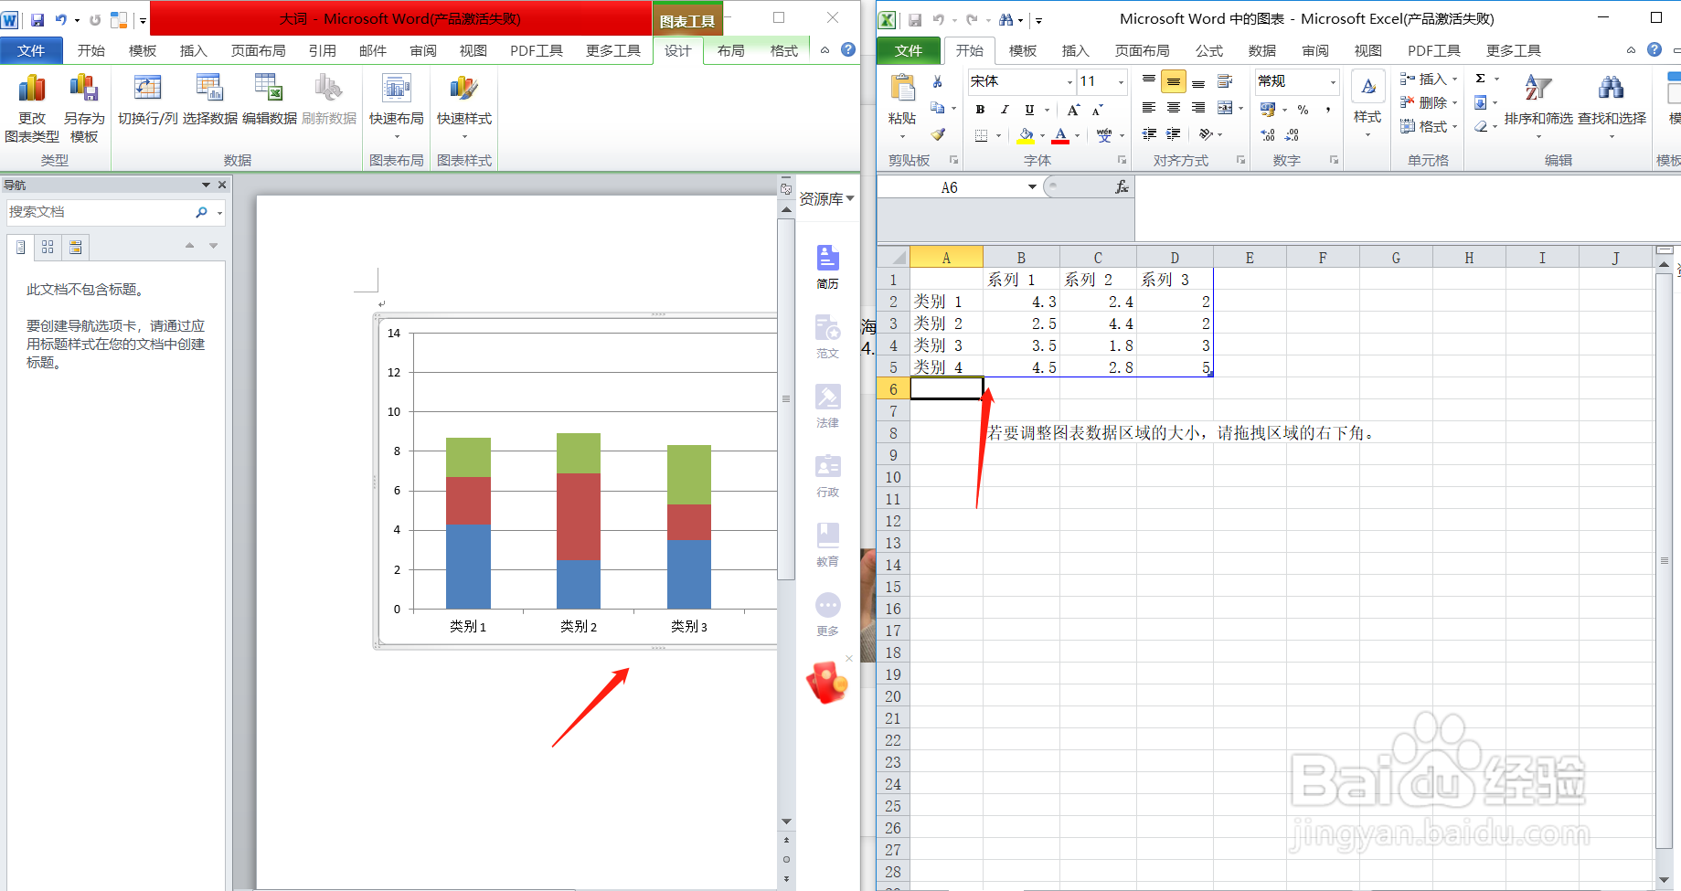Open Word 插入 tab
The width and height of the screenshot is (1681, 891).
(193, 50)
